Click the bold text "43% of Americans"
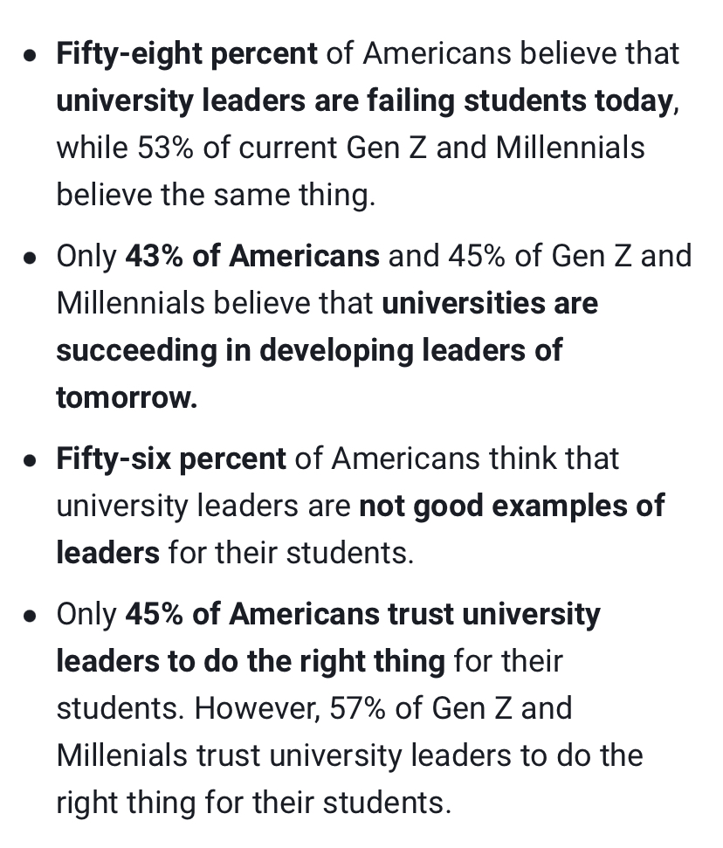 [252, 256]
